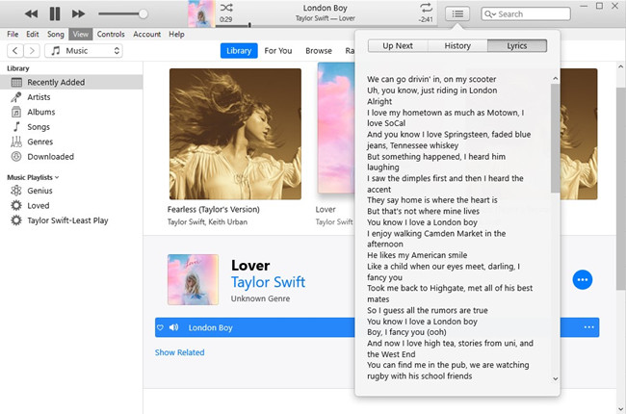Image resolution: width=626 pixels, height=414 pixels.
Task: Open the Loved smart playlist
Action: [x=38, y=206]
